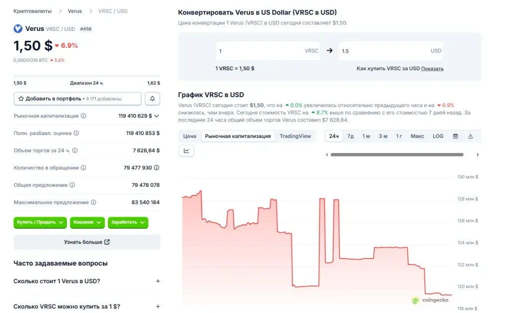The image size is (511, 313).
Task: Click the chart download icon
Action: [x=470, y=136]
